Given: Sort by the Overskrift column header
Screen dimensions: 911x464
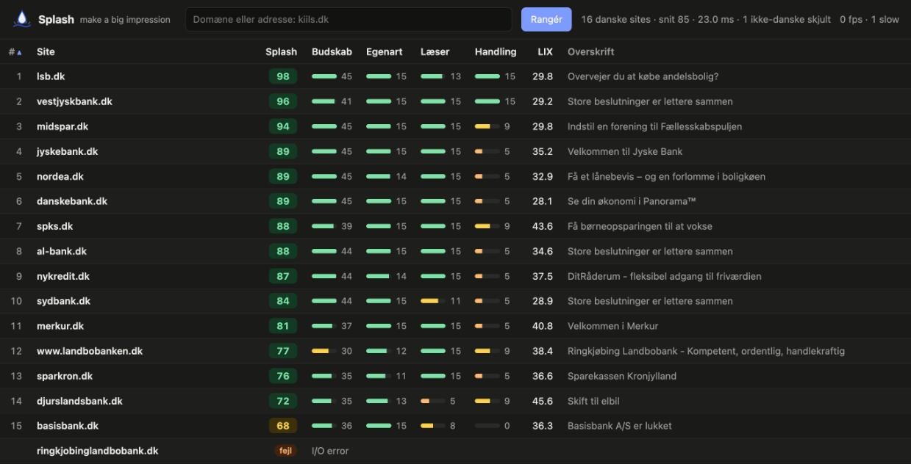Looking at the screenshot, I should click(591, 51).
